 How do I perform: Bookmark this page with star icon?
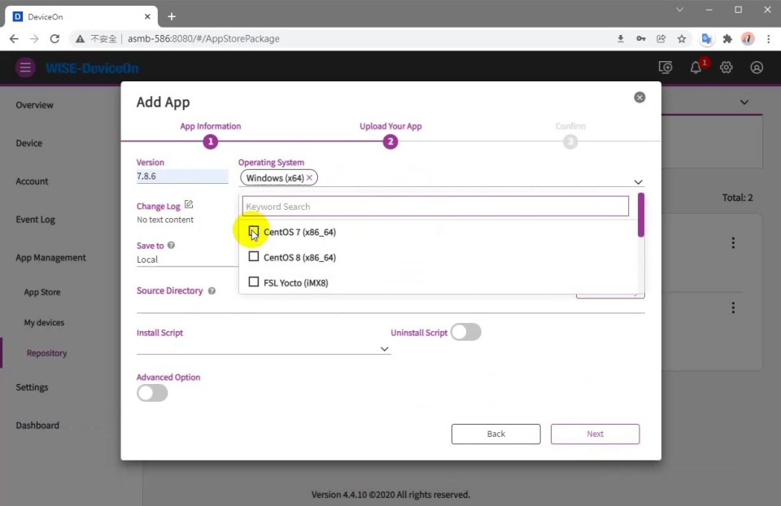tap(682, 39)
